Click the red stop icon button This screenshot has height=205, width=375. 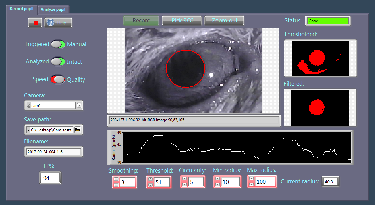point(36,23)
